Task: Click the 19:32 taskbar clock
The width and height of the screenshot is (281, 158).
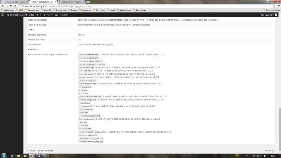Action: coord(273,156)
